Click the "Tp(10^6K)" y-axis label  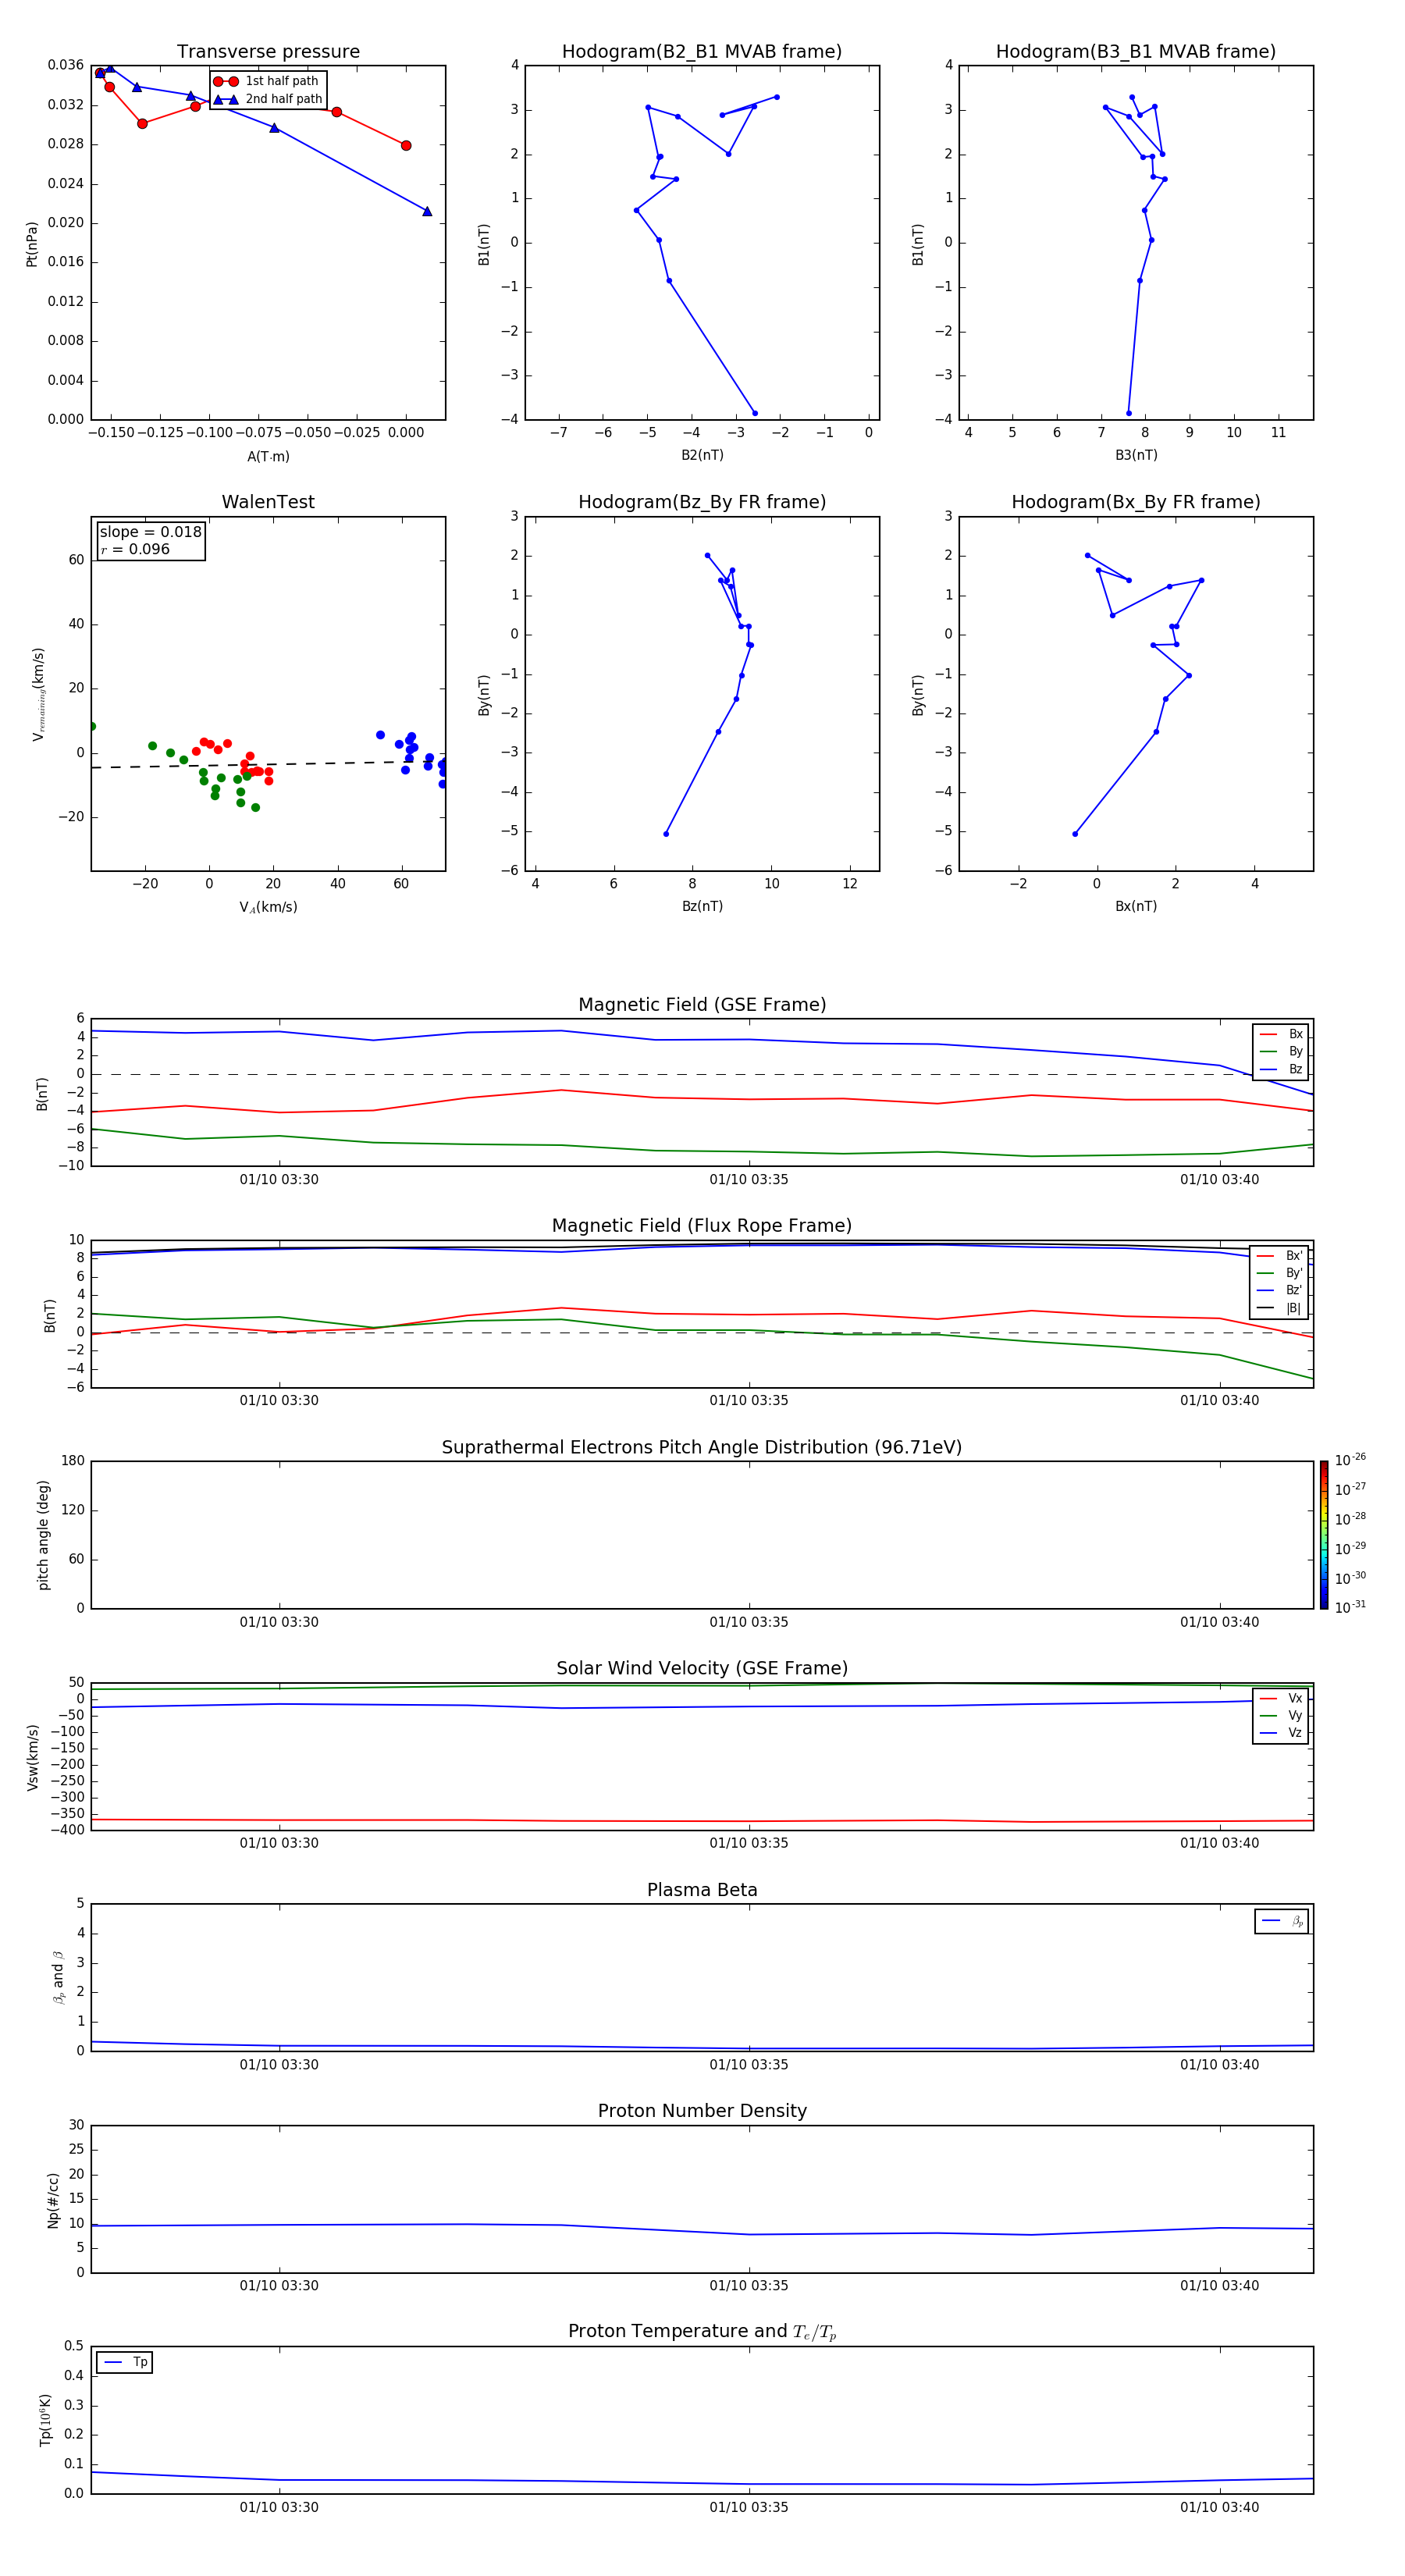[x=45, y=2420]
